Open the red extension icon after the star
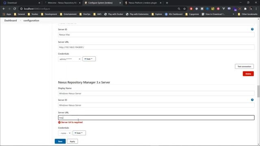Viewport: 260px width, 146px height. [191, 9]
